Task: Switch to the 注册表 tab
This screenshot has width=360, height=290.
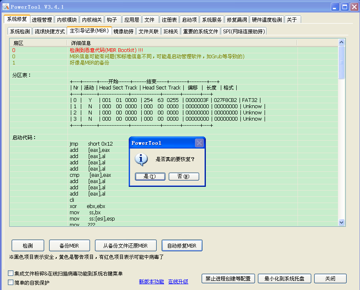Action: point(169,20)
